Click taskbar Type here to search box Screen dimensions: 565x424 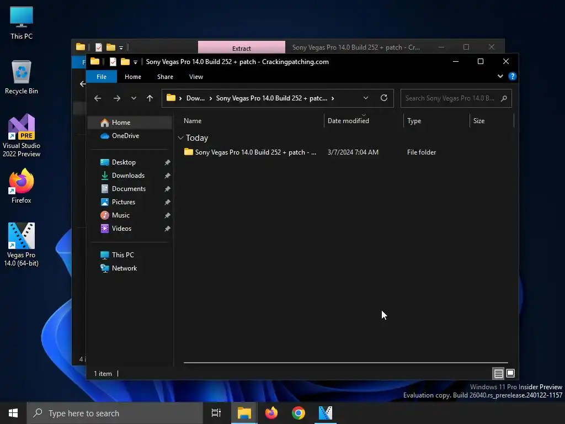(x=115, y=413)
